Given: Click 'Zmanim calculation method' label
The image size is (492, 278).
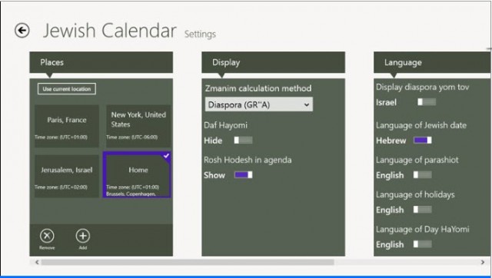Looking at the screenshot, I should click(x=258, y=88).
